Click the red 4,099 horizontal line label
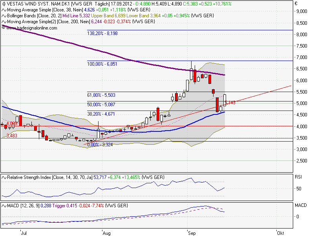The width and height of the screenshot is (314, 236). coord(12,123)
